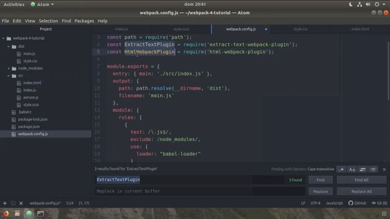390x219 pixels.
Task: Click the webpack.config.js* status bar filename
Action: [x=45, y=203]
